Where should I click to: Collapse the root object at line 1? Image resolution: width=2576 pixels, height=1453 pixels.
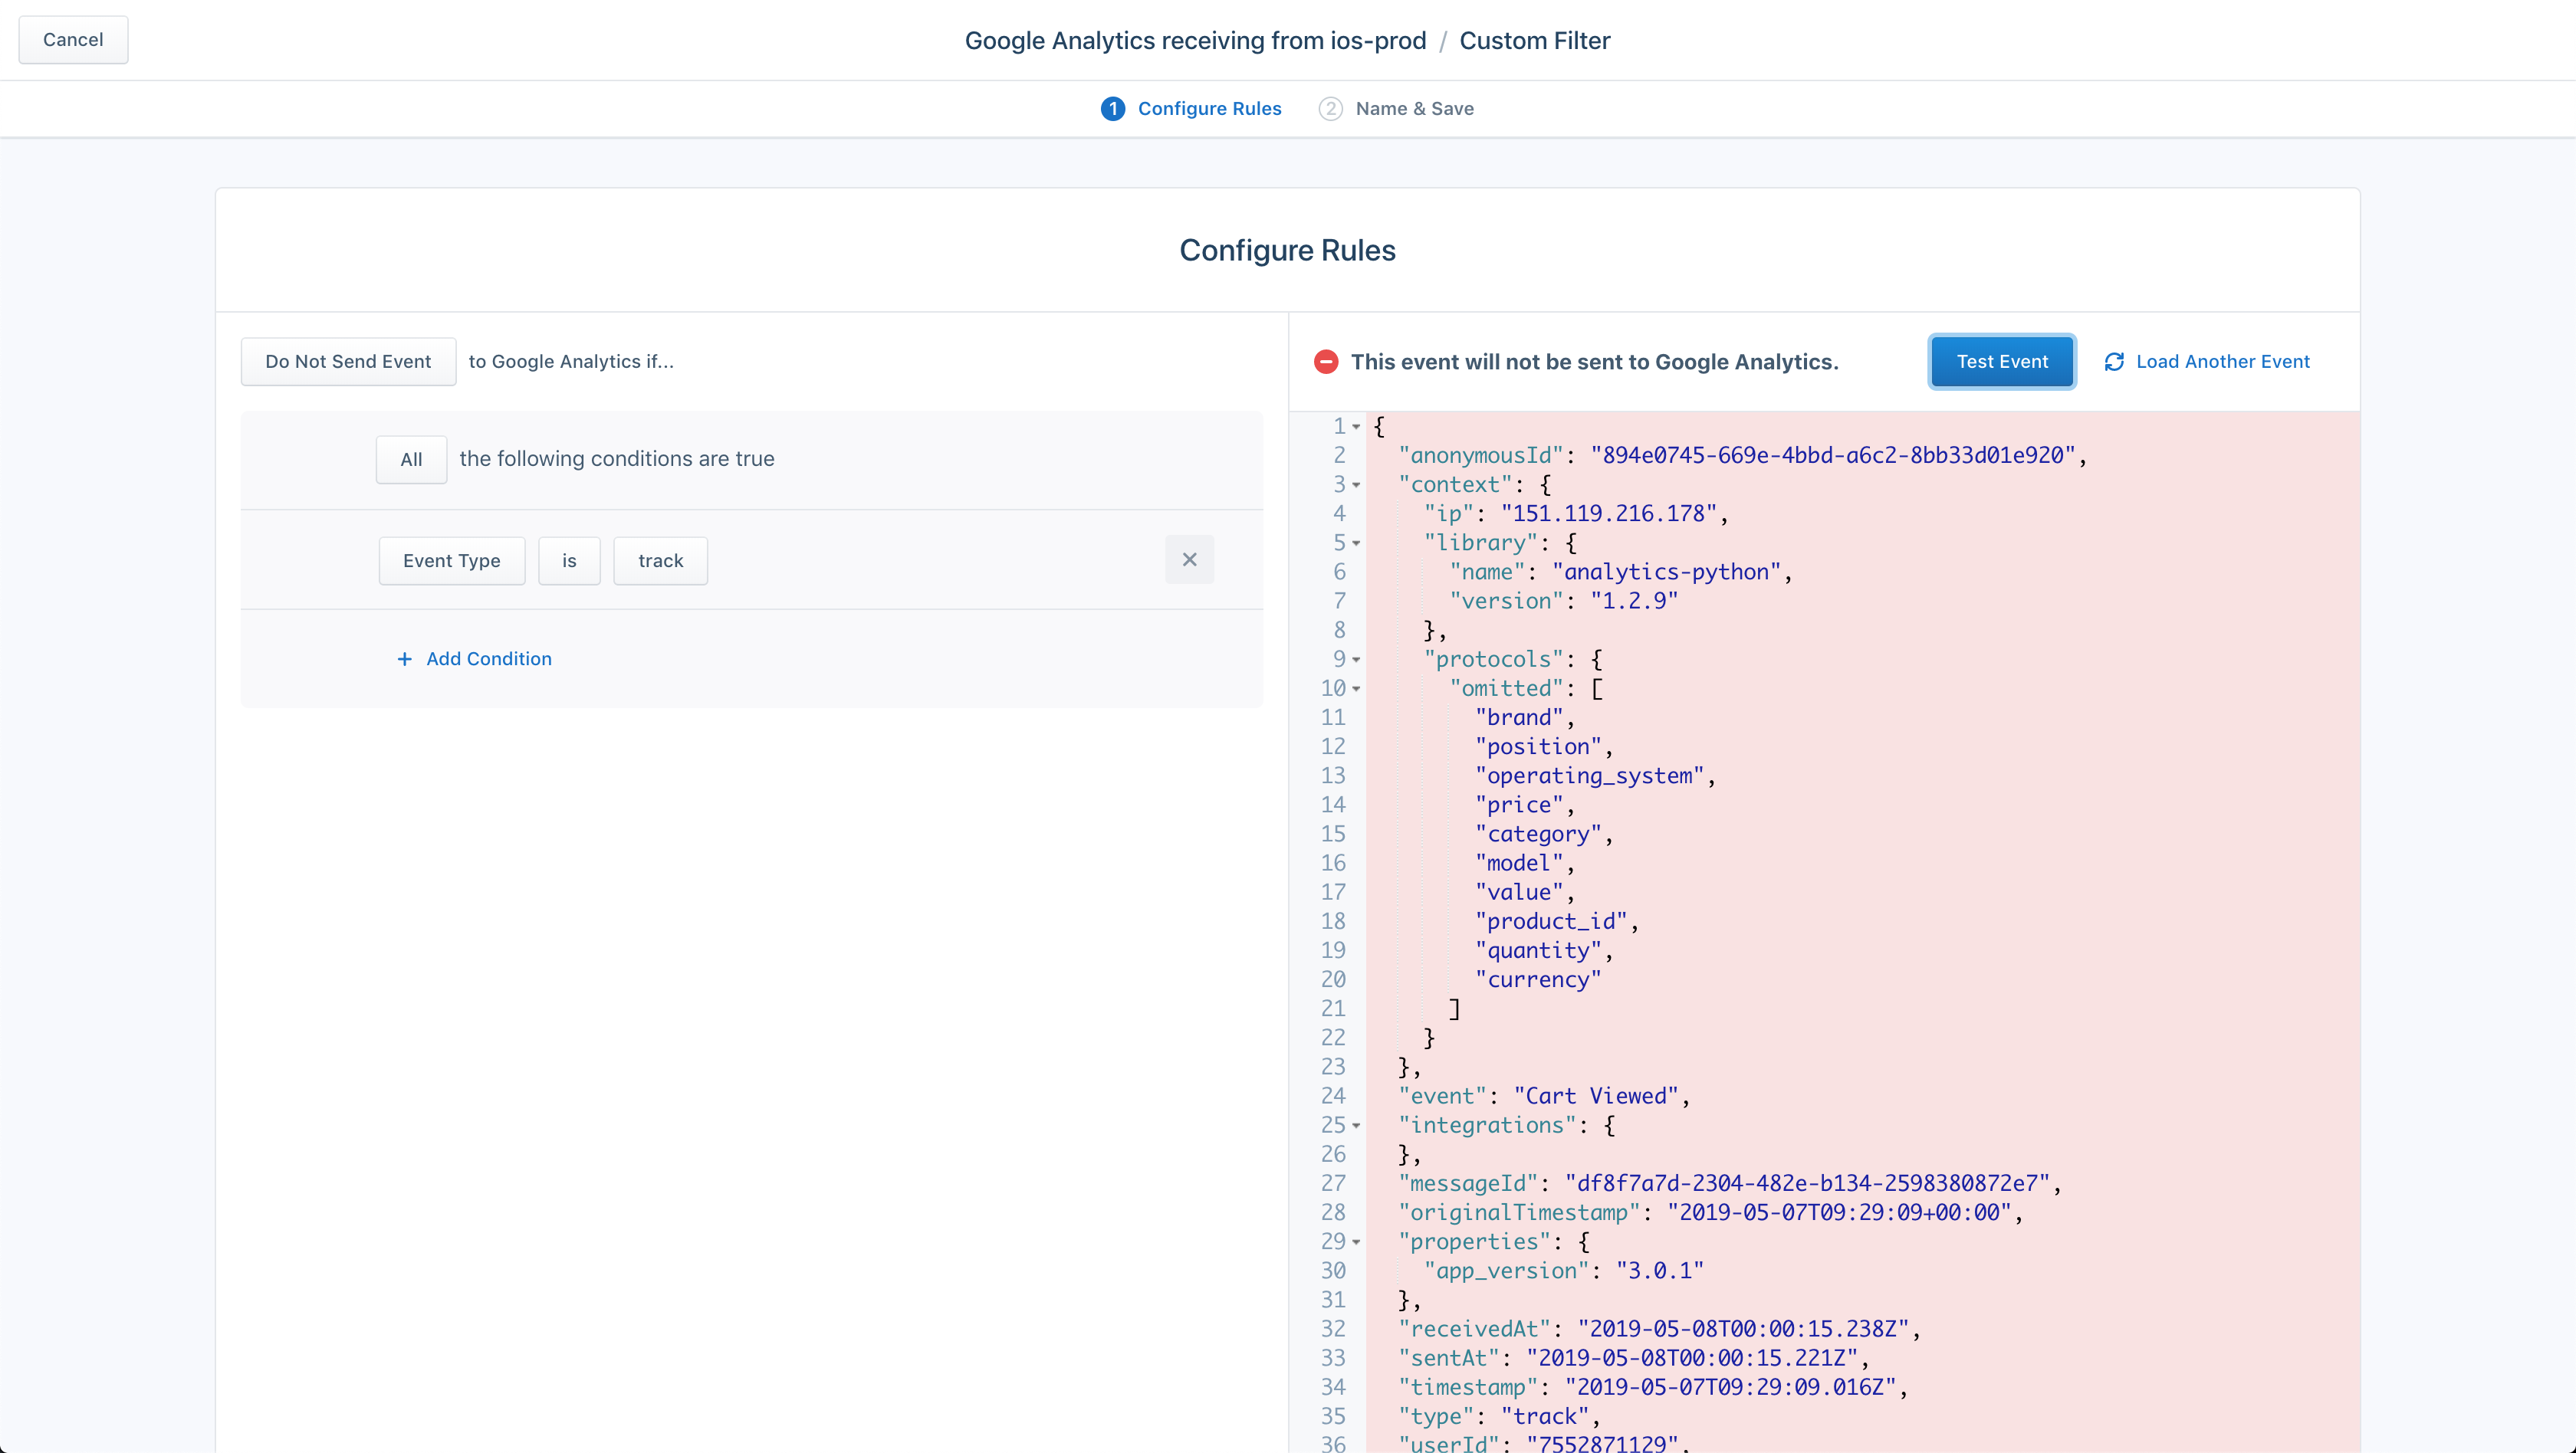(x=1356, y=427)
